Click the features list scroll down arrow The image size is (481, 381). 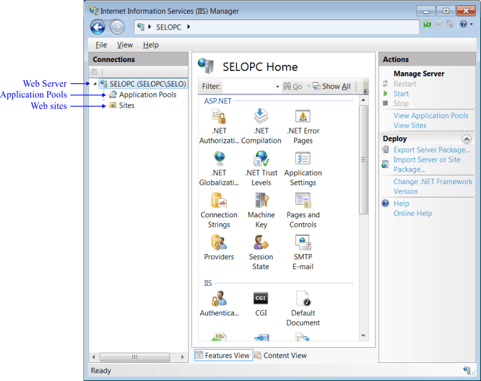point(363,336)
